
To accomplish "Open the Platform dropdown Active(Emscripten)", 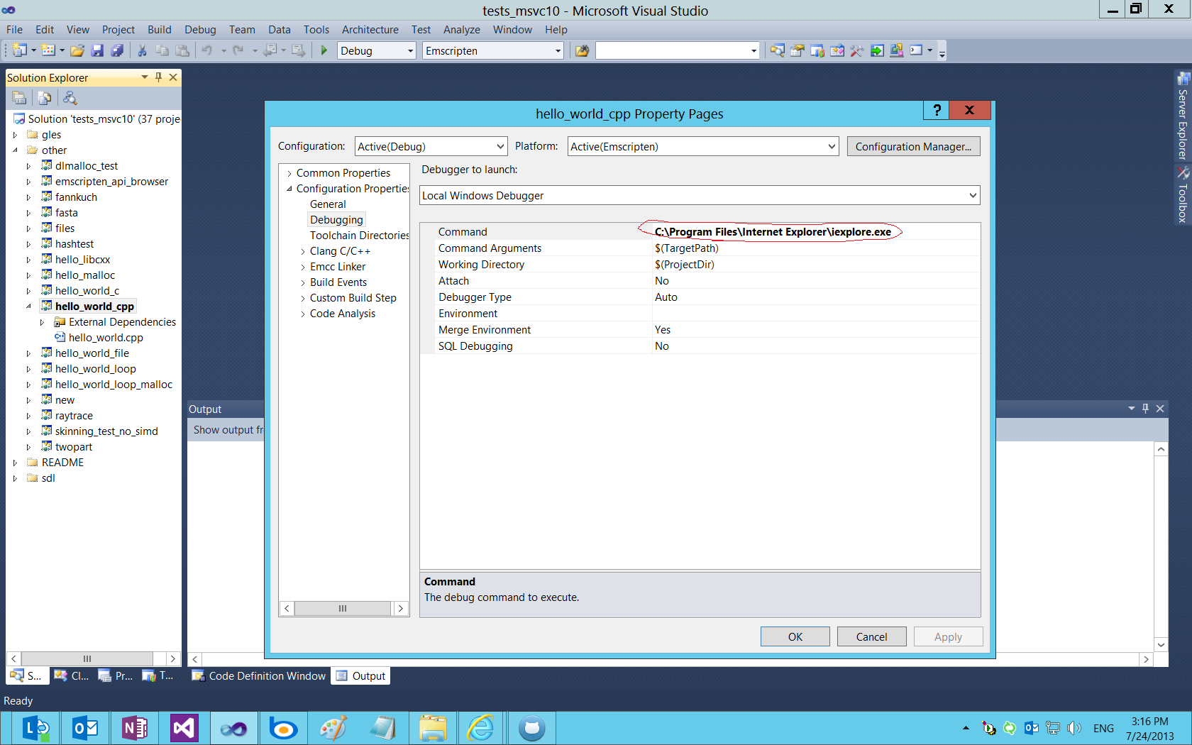I will 703,146.
